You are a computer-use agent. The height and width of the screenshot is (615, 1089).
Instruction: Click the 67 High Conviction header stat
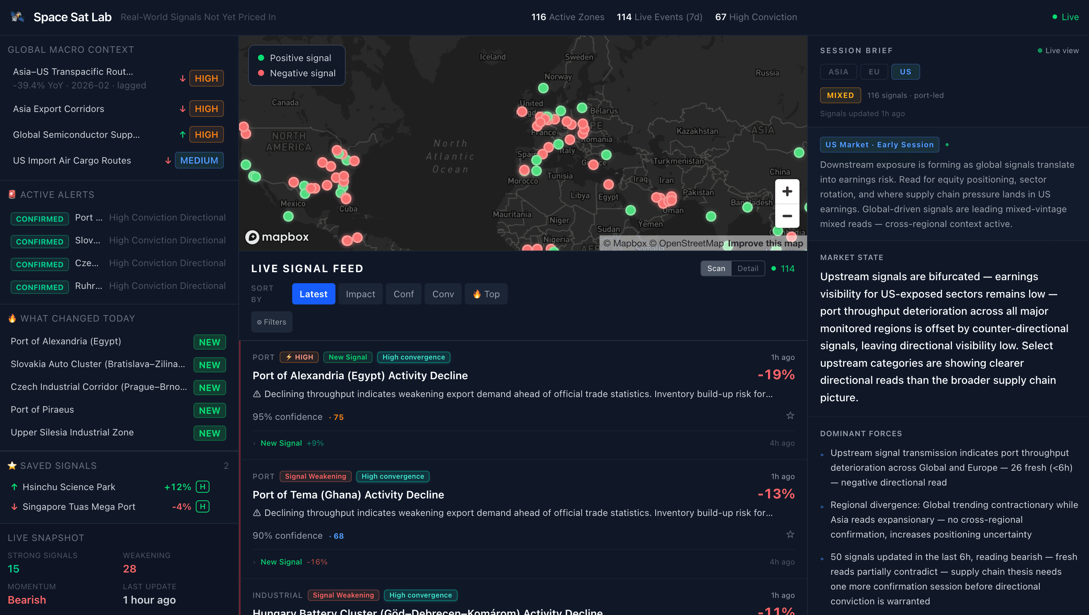coord(756,17)
